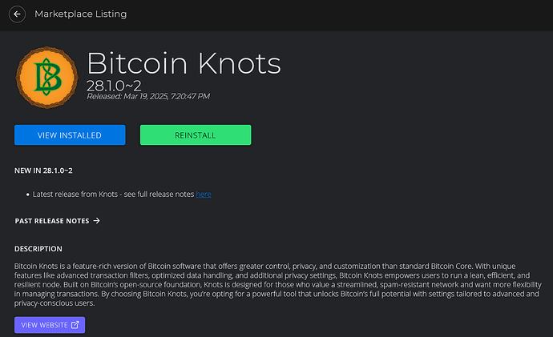
Task: Click the Past Release Notes label text
Action: [x=52, y=221]
